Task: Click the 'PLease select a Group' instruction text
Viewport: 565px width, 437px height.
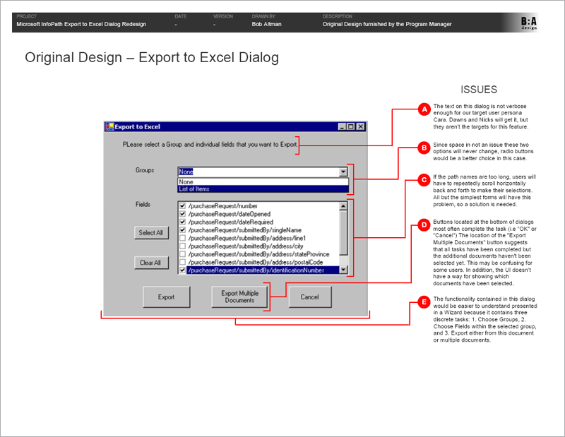Action: pos(210,145)
